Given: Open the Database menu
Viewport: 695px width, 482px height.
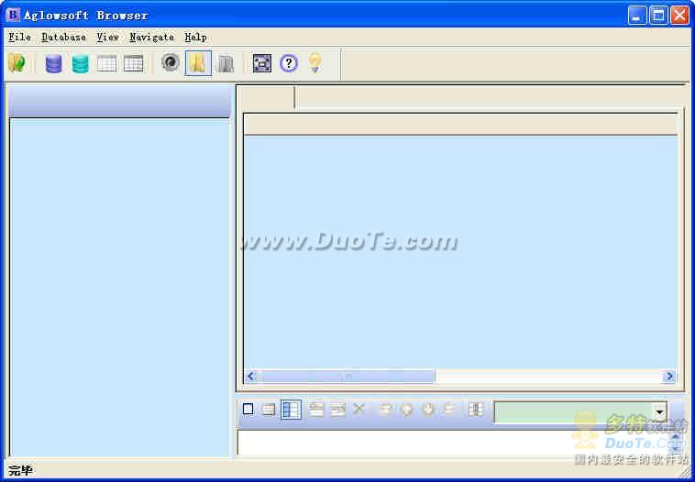Looking at the screenshot, I should [64, 38].
